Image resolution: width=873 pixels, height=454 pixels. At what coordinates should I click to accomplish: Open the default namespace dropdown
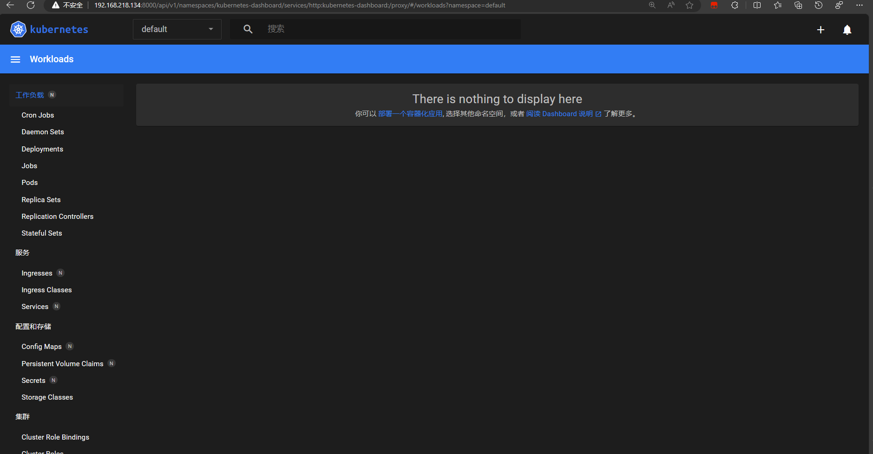coord(177,29)
